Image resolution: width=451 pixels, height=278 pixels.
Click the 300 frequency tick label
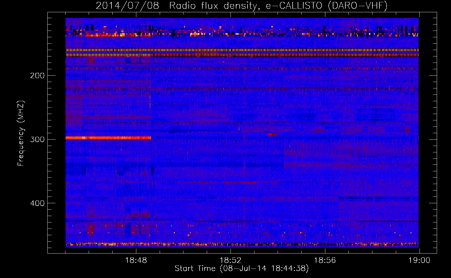coord(37,139)
